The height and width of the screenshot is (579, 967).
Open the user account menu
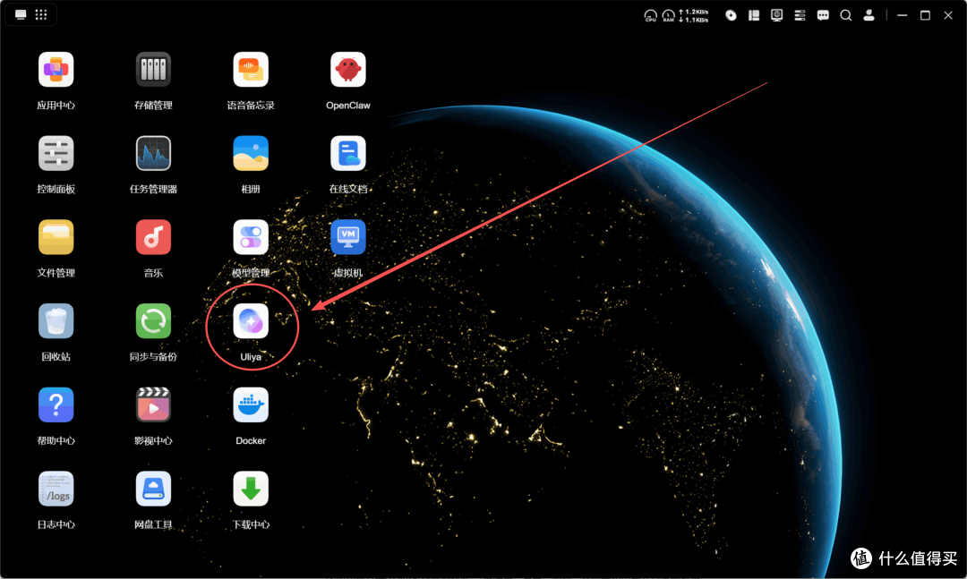(869, 15)
